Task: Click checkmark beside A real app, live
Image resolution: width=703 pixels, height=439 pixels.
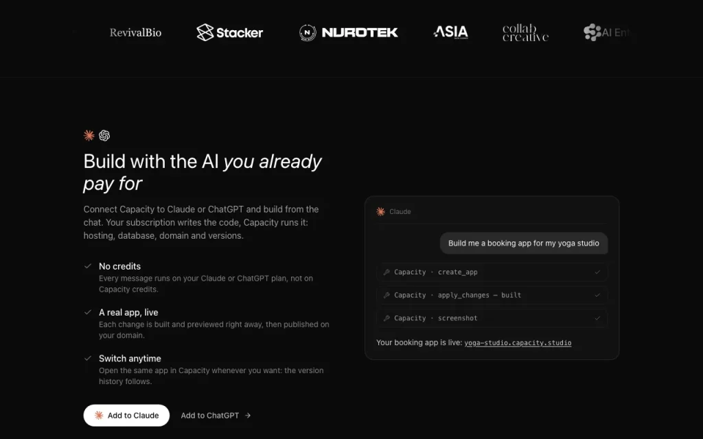Action: pos(88,312)
